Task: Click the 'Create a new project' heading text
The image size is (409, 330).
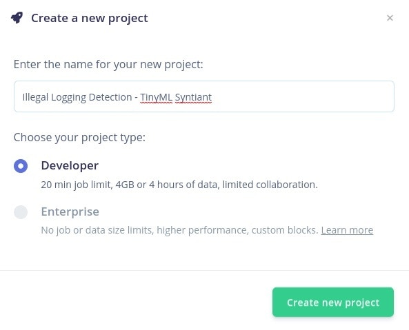Action: click(x=90, y=18)
